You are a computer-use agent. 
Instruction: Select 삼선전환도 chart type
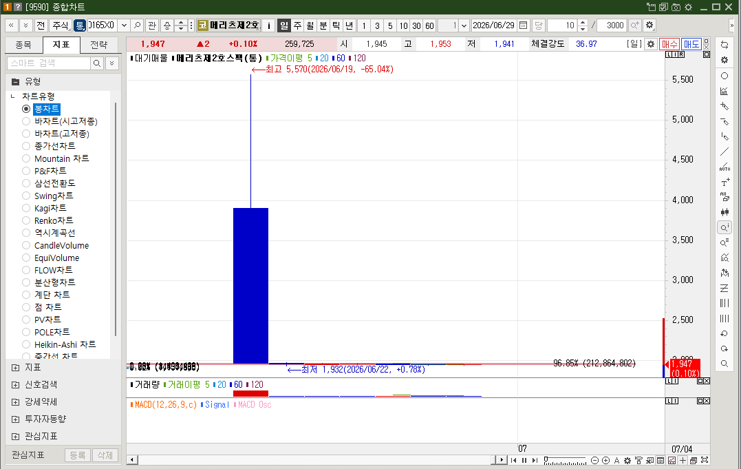click(x=26, y=183)
